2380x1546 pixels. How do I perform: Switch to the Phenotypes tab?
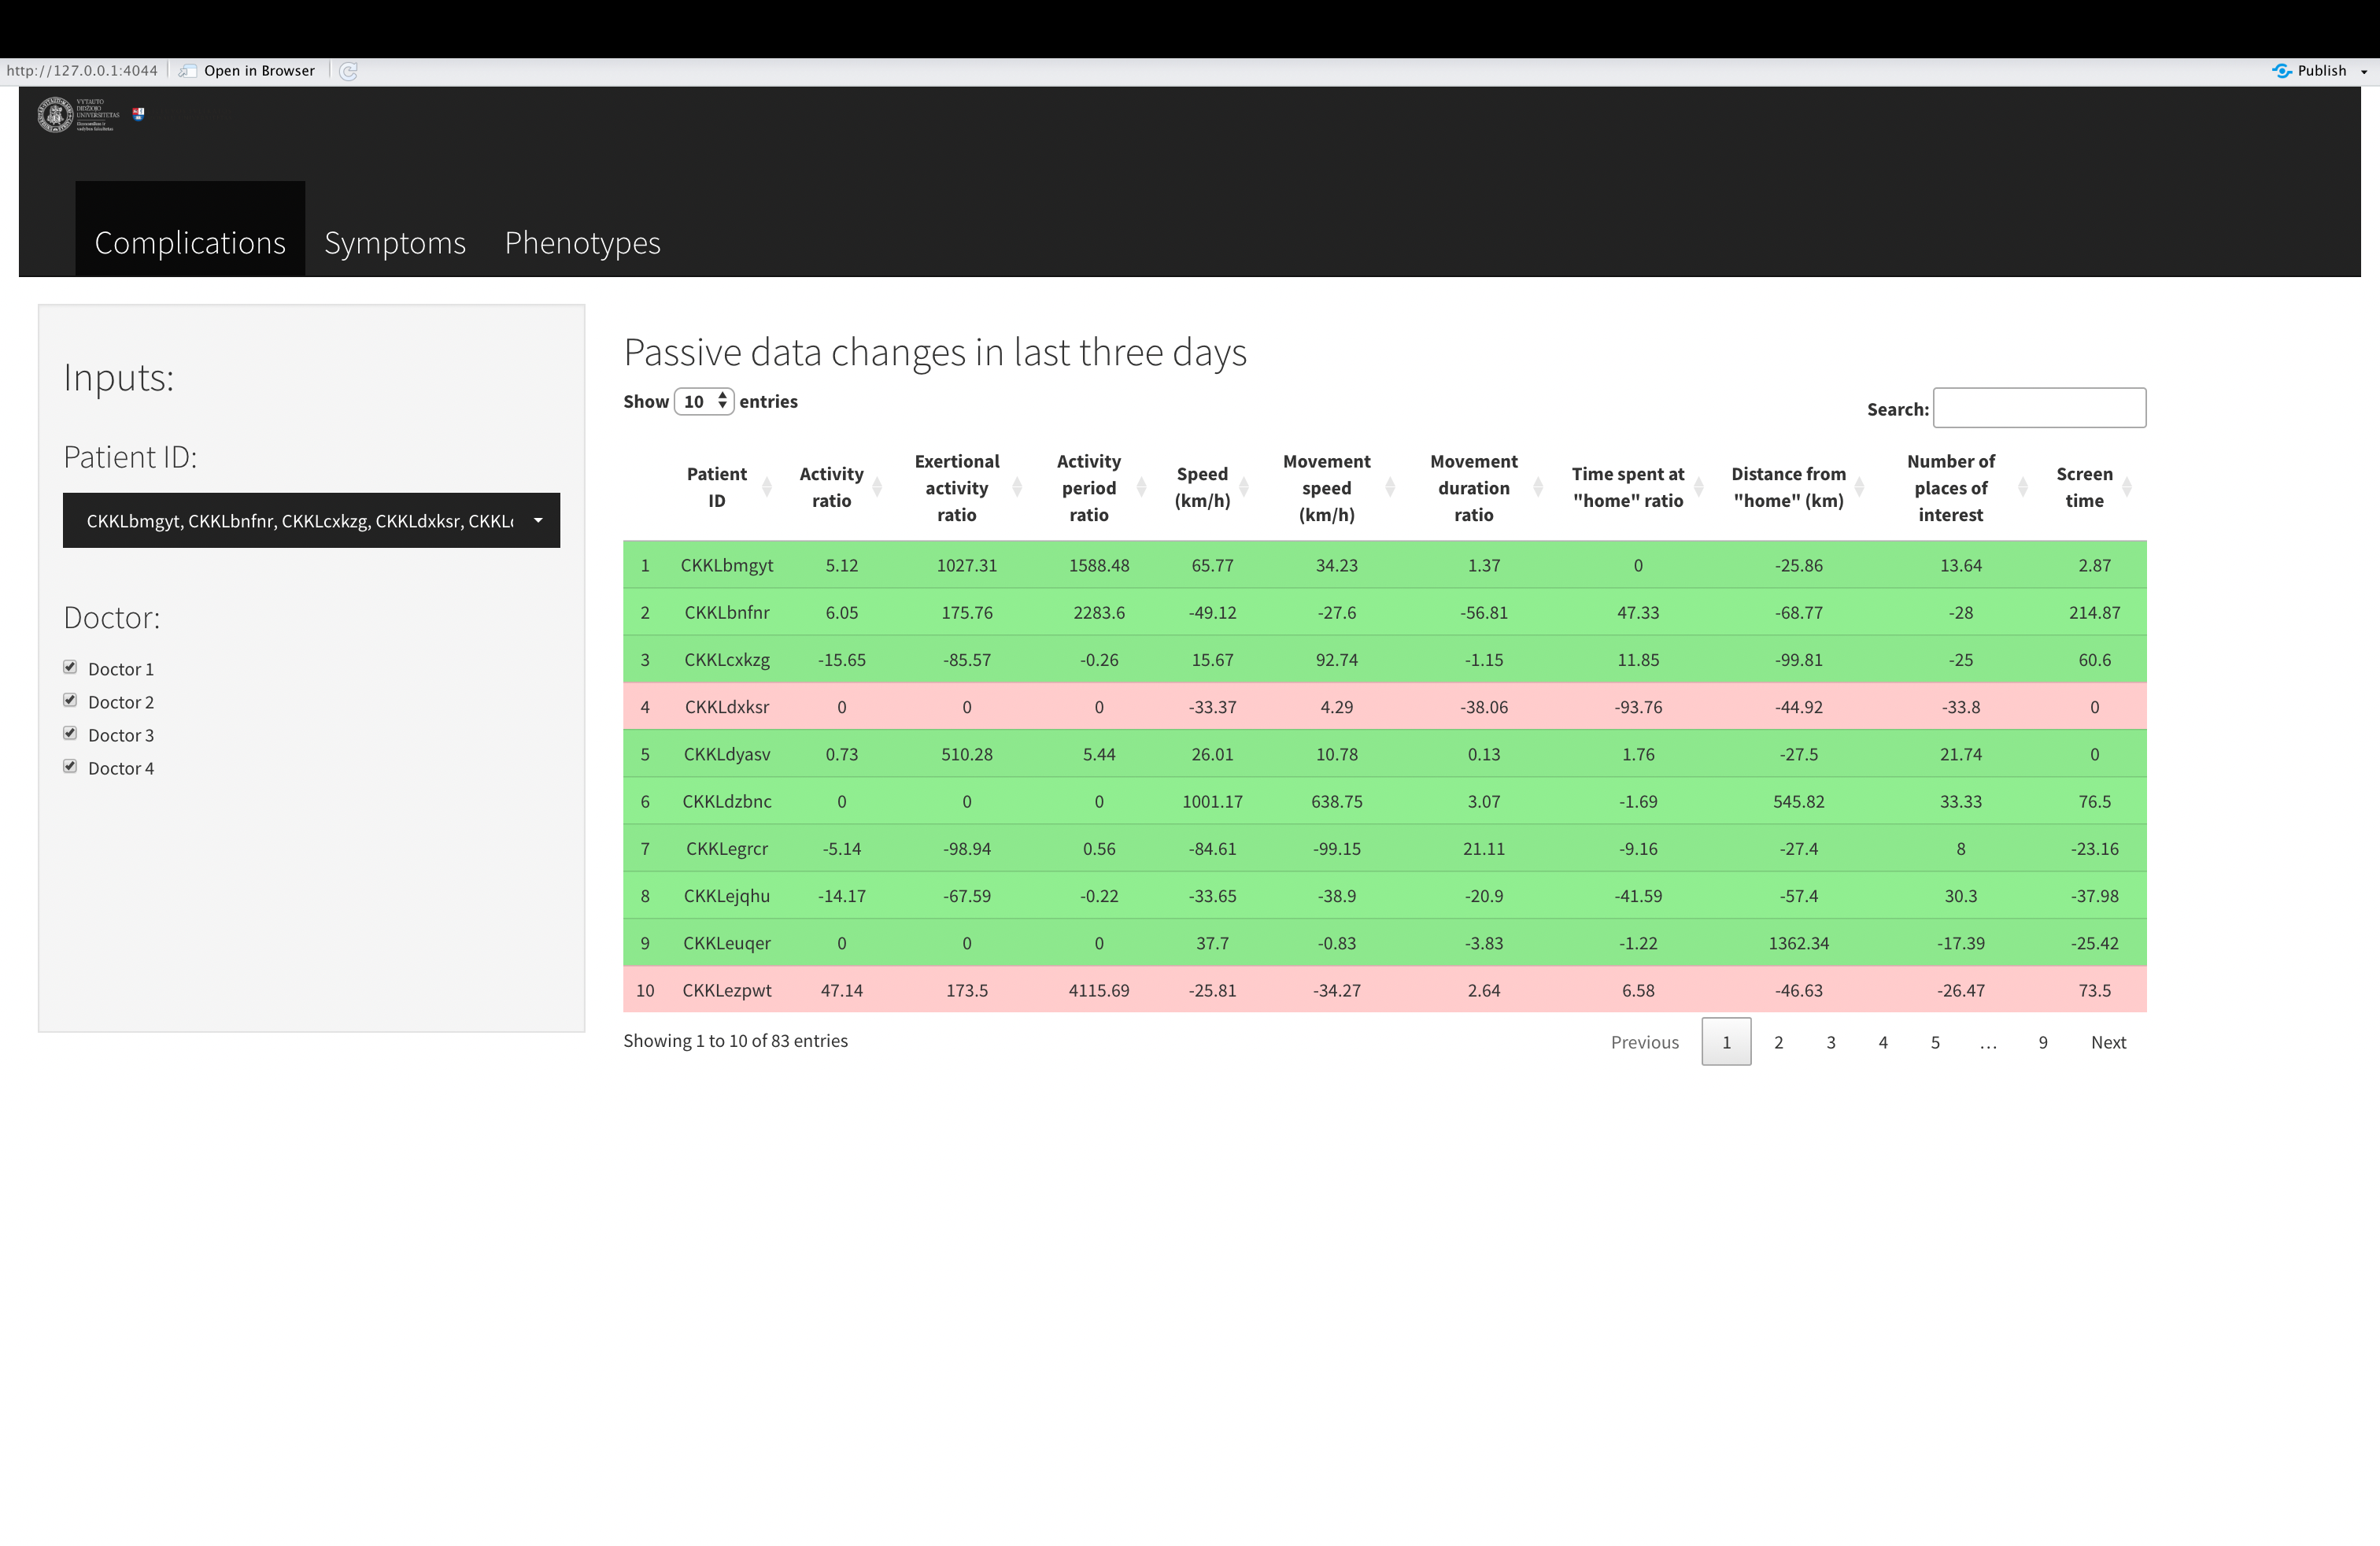tap(582, 243)
